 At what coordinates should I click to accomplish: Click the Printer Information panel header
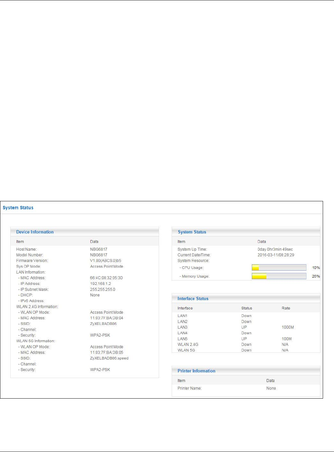(x=246, y=371)
